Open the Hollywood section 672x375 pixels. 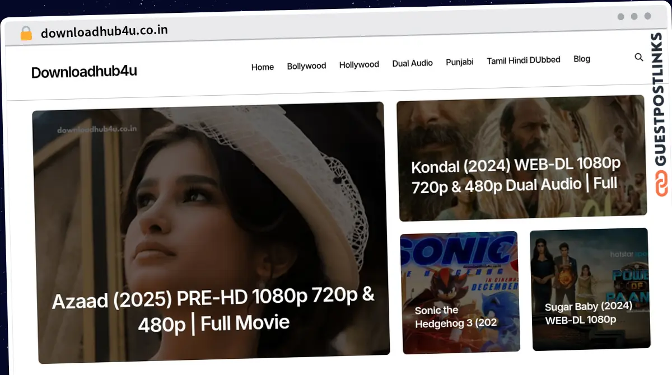[359, 64]
